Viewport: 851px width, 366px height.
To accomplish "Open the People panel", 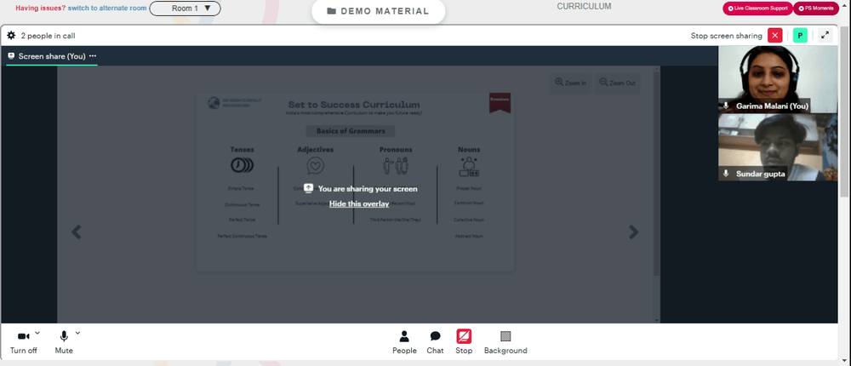I will pos(404,343).
